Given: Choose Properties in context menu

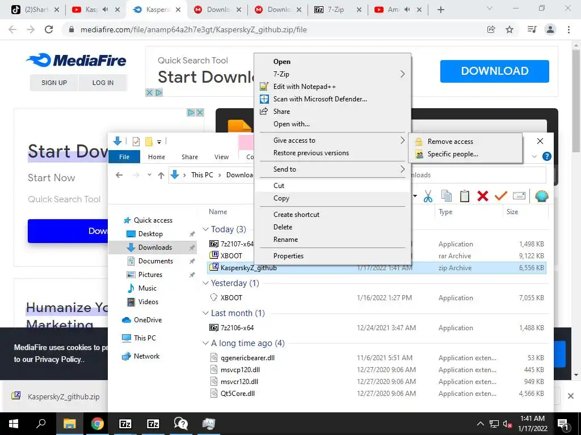Looking at the screenshot, I should 332,256.
